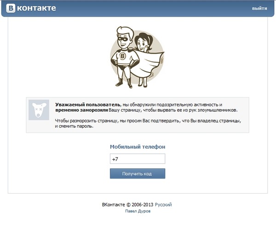Screen dimensions: 276x233
Task: Open the "Павел Дуров" footer link
Action: (x=138, y=211)
